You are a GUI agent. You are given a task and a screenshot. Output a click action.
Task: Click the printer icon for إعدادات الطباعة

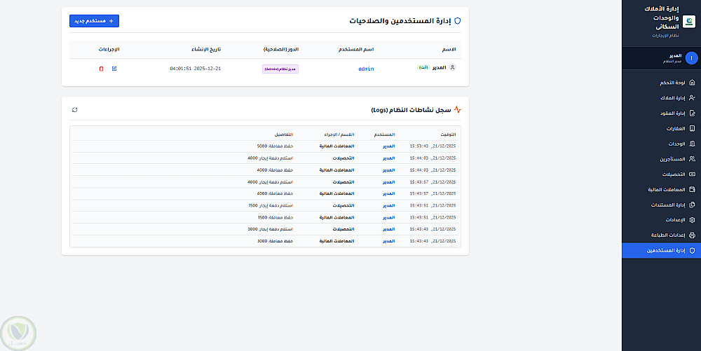[x=693, y=235]
